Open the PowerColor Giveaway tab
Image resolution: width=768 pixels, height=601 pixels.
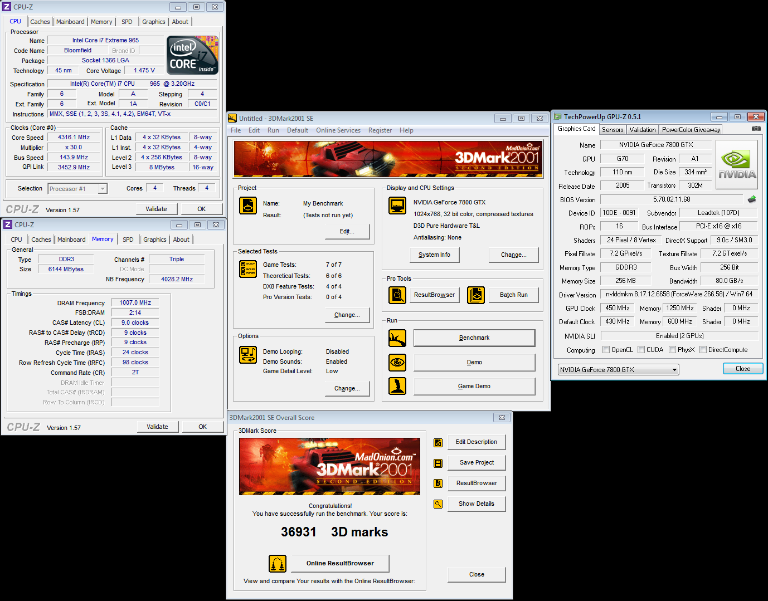pos(691,130)
